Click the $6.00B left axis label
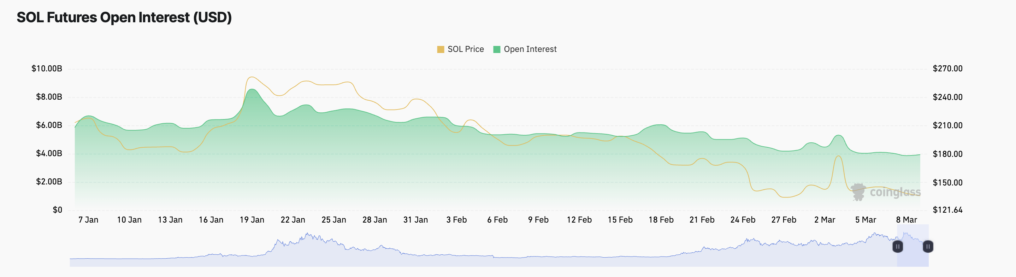 pyautogui.click(x=49, y=125)
